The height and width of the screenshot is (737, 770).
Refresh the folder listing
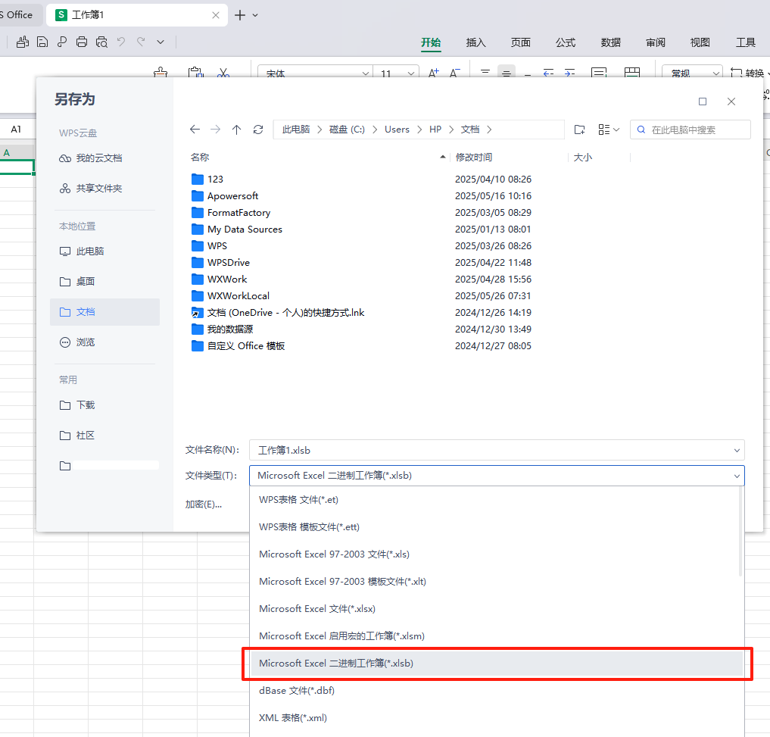[258, 130]
